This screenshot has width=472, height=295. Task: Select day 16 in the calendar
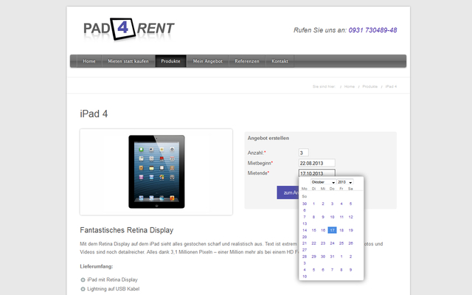(x=323, y=230)
